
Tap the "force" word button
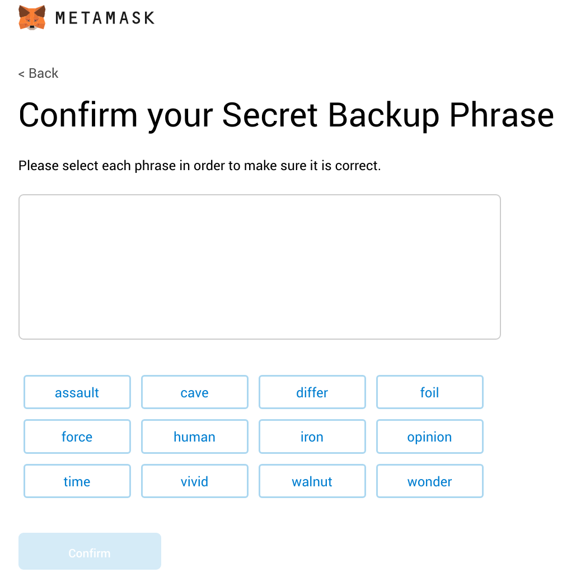pyautogui.click(x=77, y=436)
